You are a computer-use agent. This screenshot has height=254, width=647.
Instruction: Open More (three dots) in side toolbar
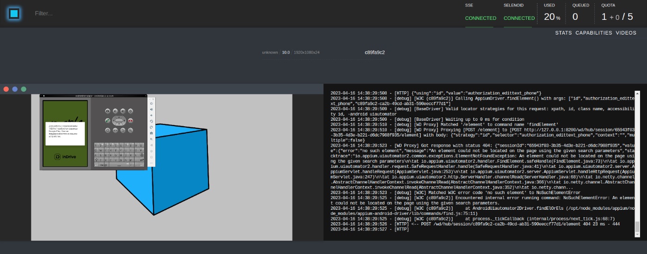coord(152,163)
